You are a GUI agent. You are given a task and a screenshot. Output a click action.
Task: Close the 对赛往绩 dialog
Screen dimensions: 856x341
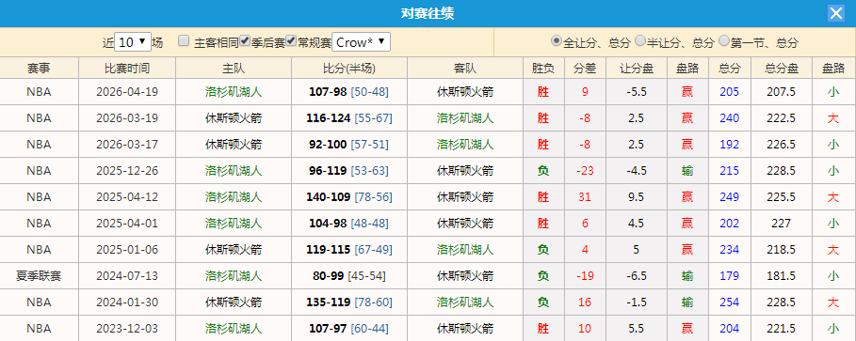click(836, 13)
